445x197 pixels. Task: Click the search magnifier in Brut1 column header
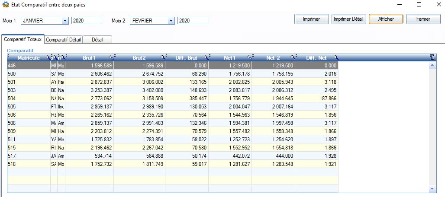112,57
